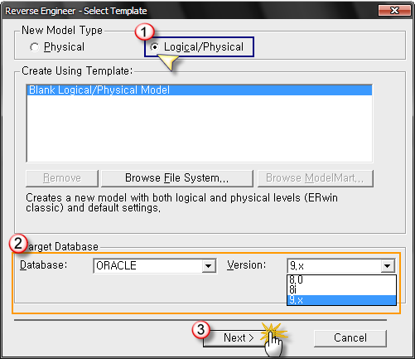Choose Blank Logical/Physical Model template
Image resolution: width=415 pixels, height=359 pixels.
click(200, 90)
